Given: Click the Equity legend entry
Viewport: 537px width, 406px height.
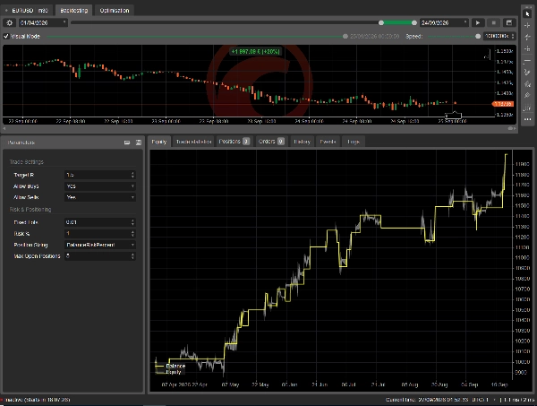Looking at the screenshot, I should click(x=168, y=372).
